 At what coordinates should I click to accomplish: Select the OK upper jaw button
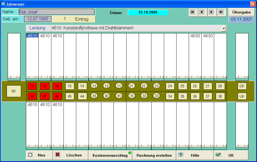242,86
